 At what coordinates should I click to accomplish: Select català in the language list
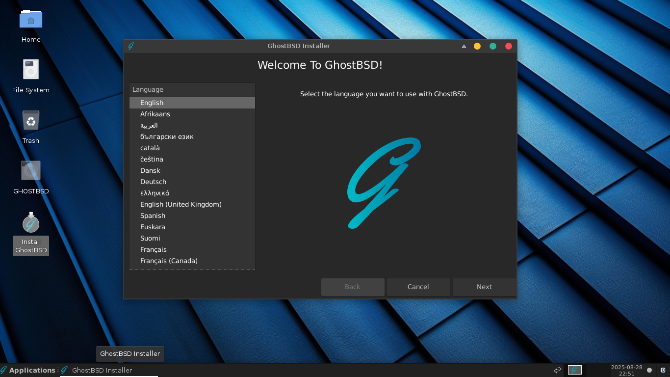tap(192, 148)
